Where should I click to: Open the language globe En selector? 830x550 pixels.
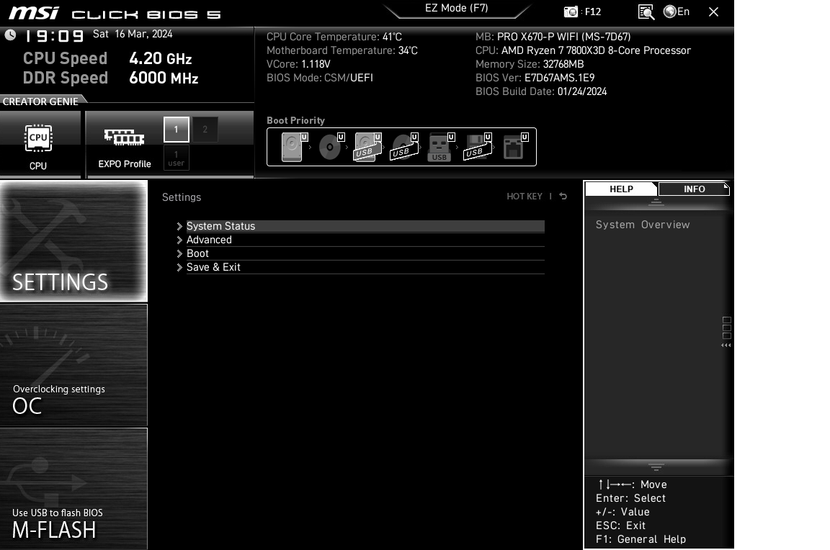point(677,12)
